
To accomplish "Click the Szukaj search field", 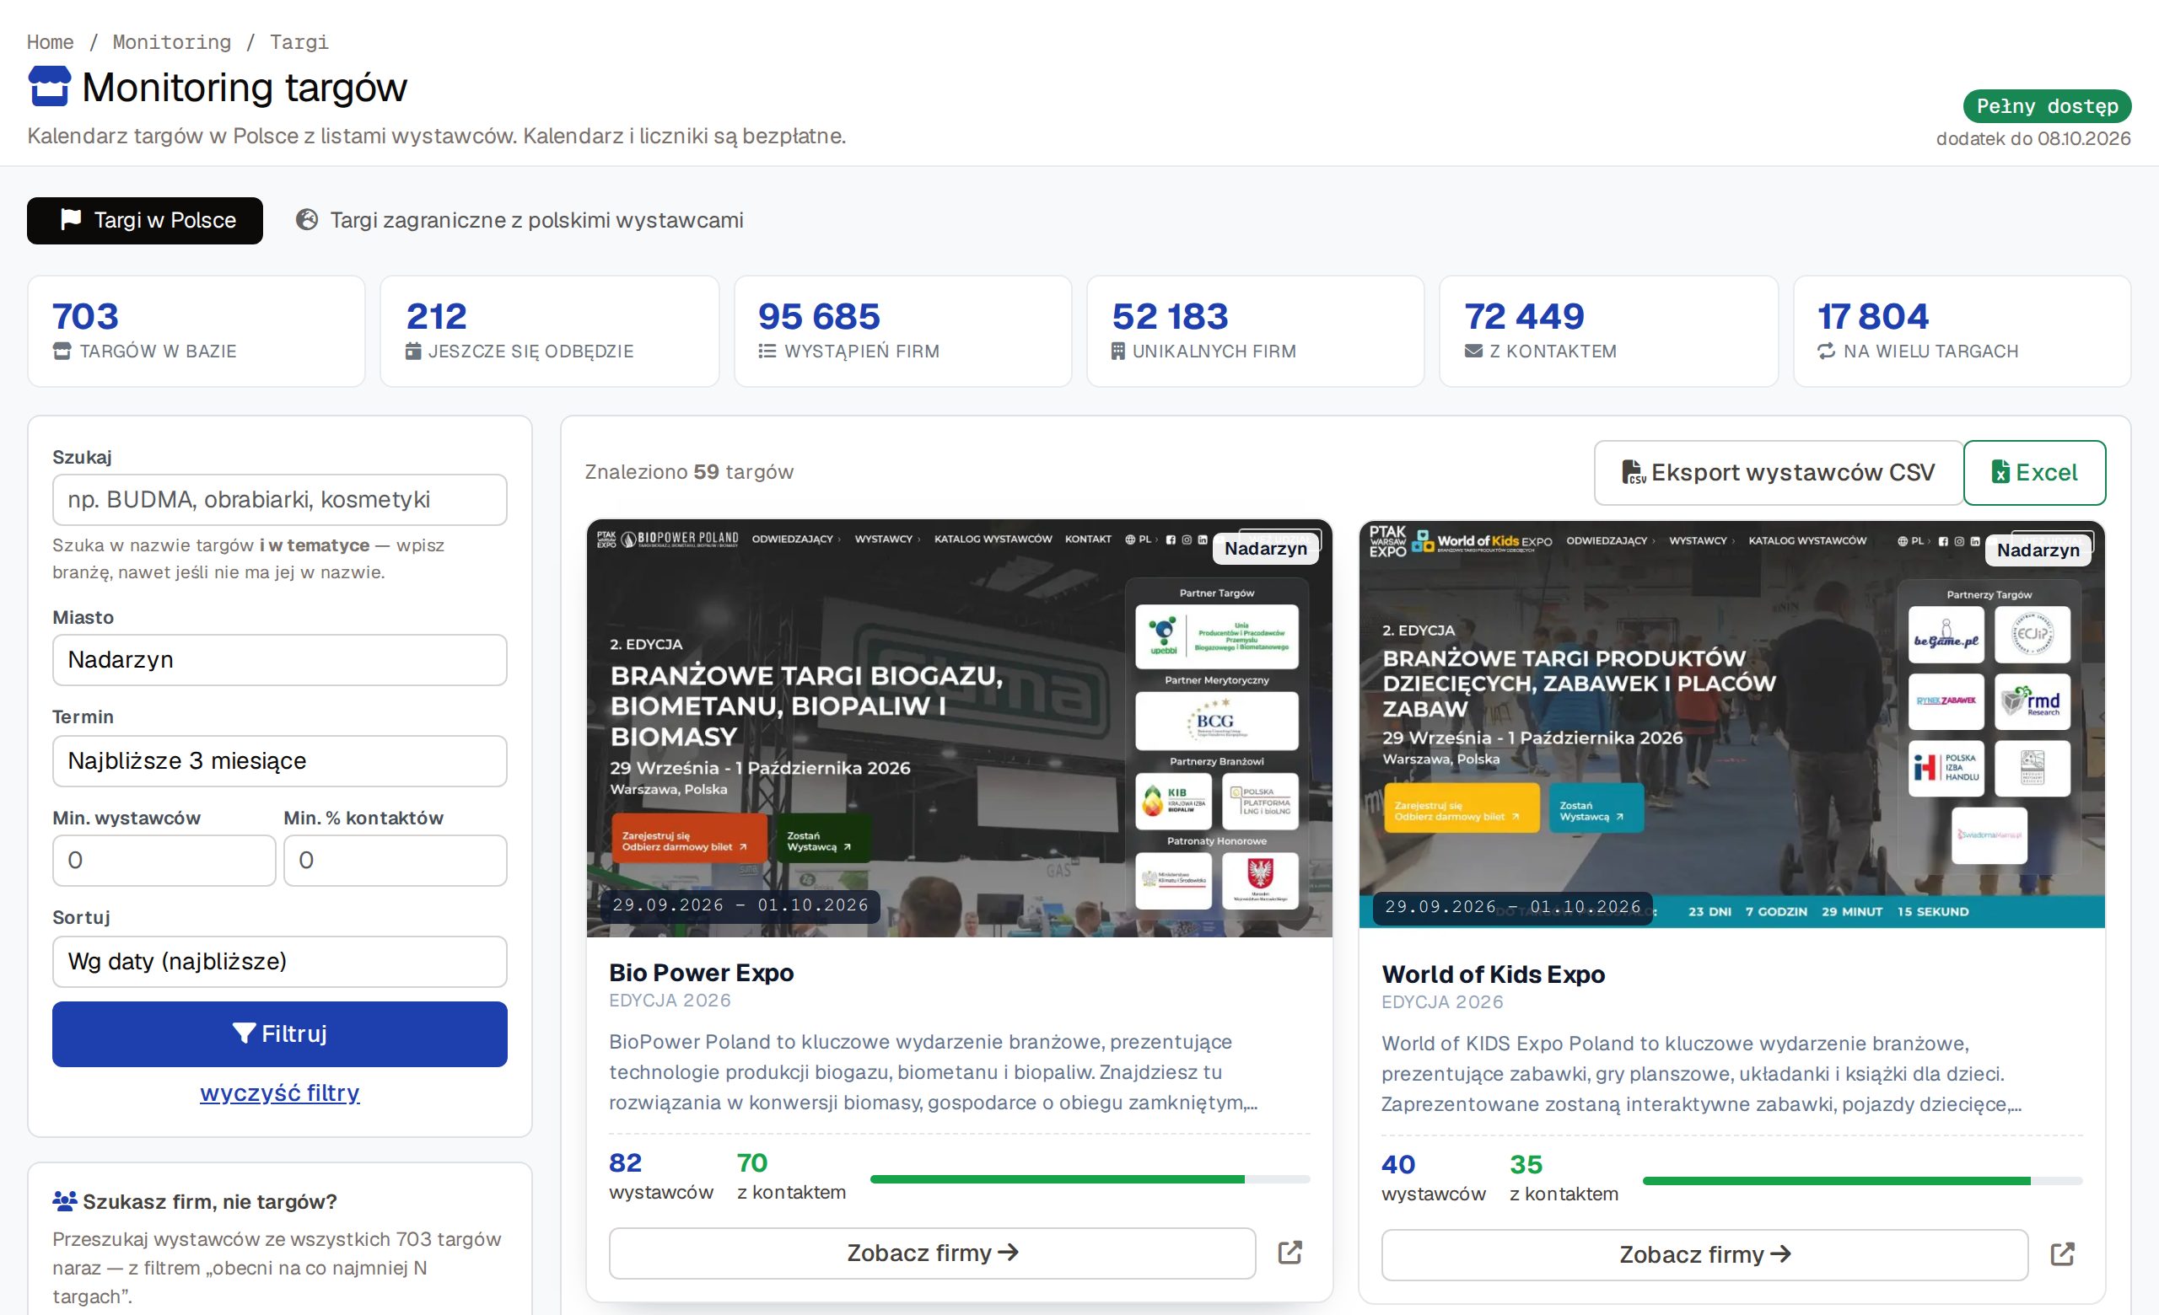I will coord(279,500).
